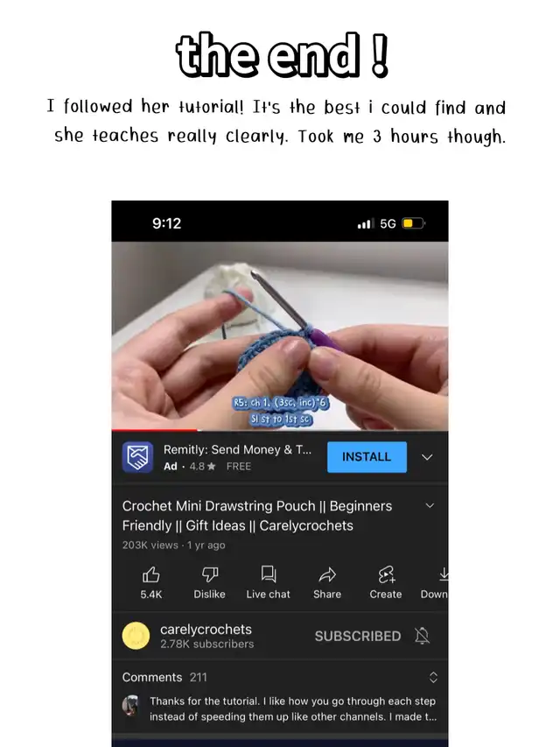Tap the Download icon
This screenshot has width=560, height=747.
[x=444, y=574]
